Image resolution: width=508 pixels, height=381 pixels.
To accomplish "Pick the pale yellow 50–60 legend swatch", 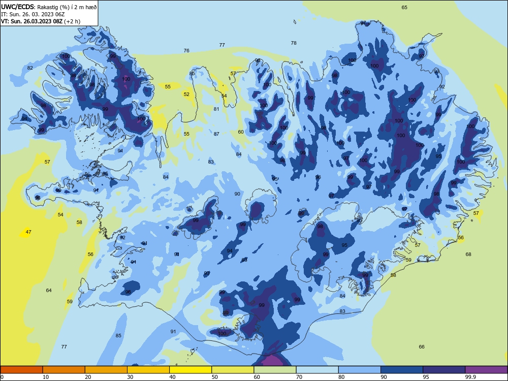I will click(x=233, y=370).
